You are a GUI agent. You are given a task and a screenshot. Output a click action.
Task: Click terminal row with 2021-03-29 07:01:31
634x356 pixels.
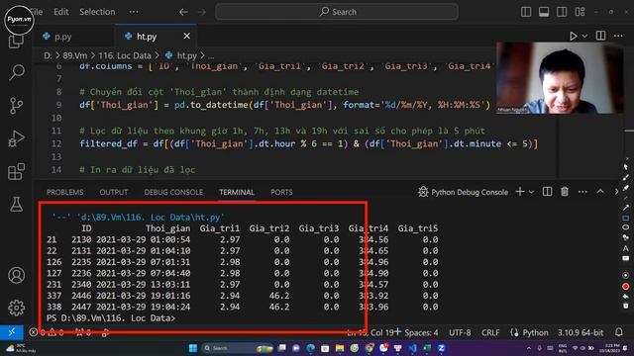(x=242, y=261)
